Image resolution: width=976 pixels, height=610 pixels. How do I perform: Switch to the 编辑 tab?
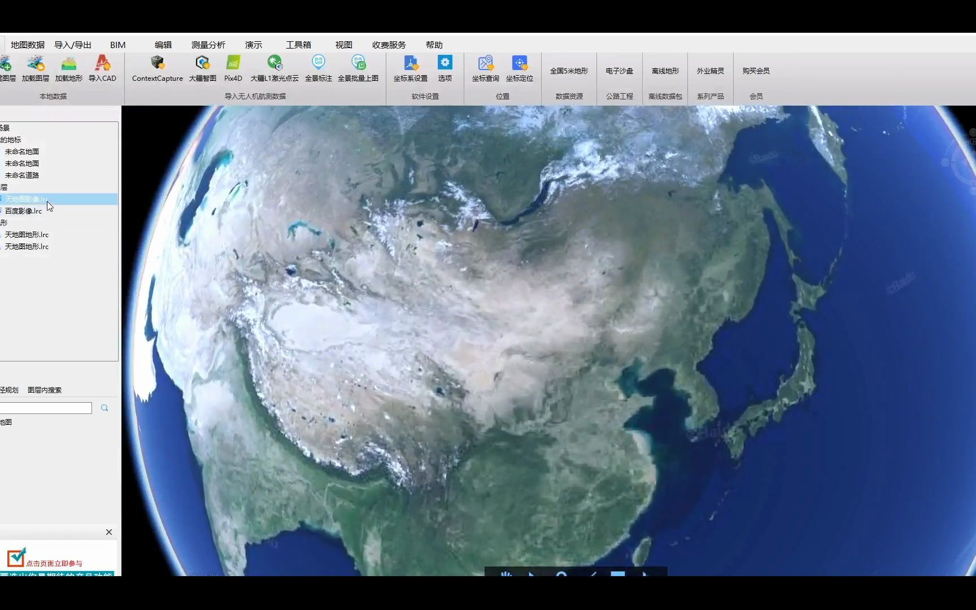tap(163, 45)
